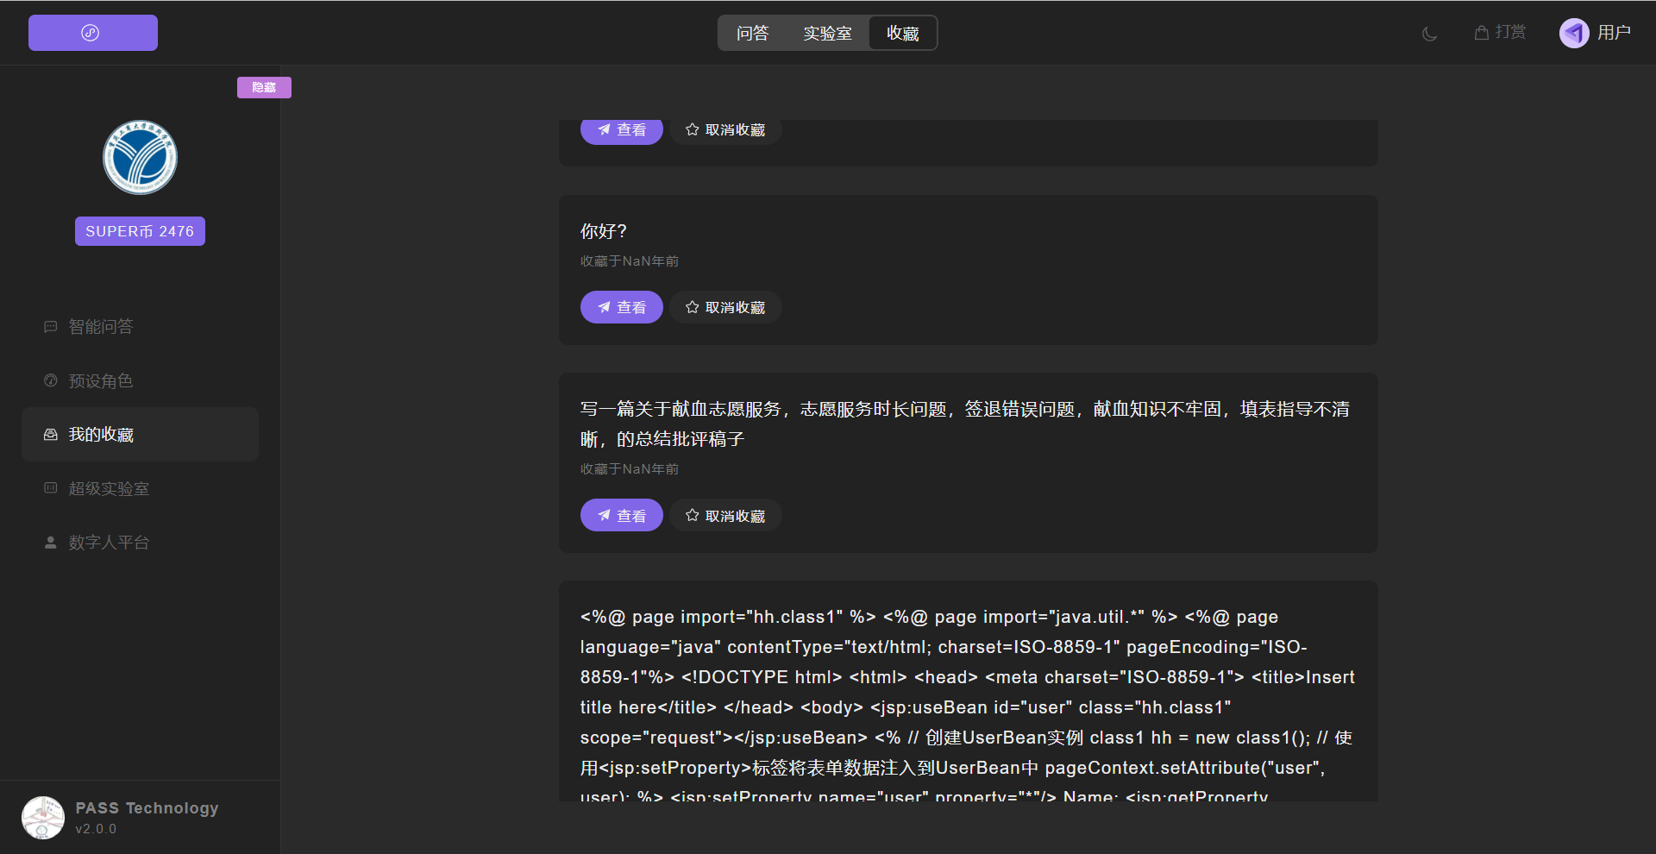Switch to the 问答 tab
This screenshot has height=854, width=1656.
pos(752,34)
